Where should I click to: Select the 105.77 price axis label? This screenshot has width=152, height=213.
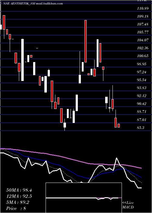click(143, 32)
